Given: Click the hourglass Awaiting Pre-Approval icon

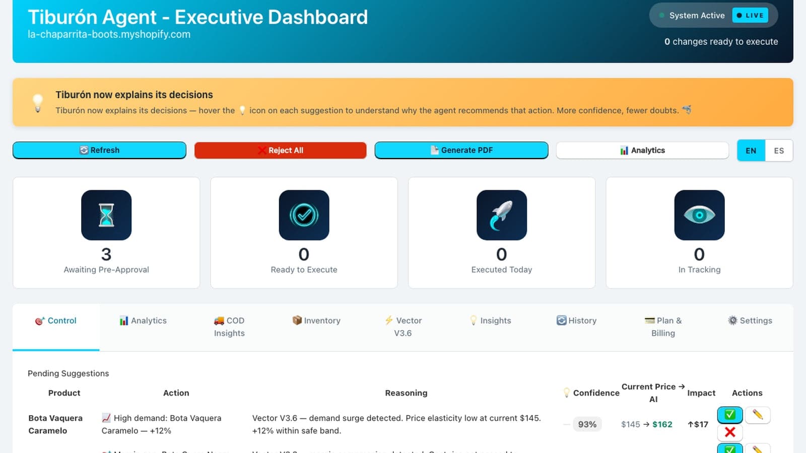Looking at the screenshot, I should click(x=106, y=215).
